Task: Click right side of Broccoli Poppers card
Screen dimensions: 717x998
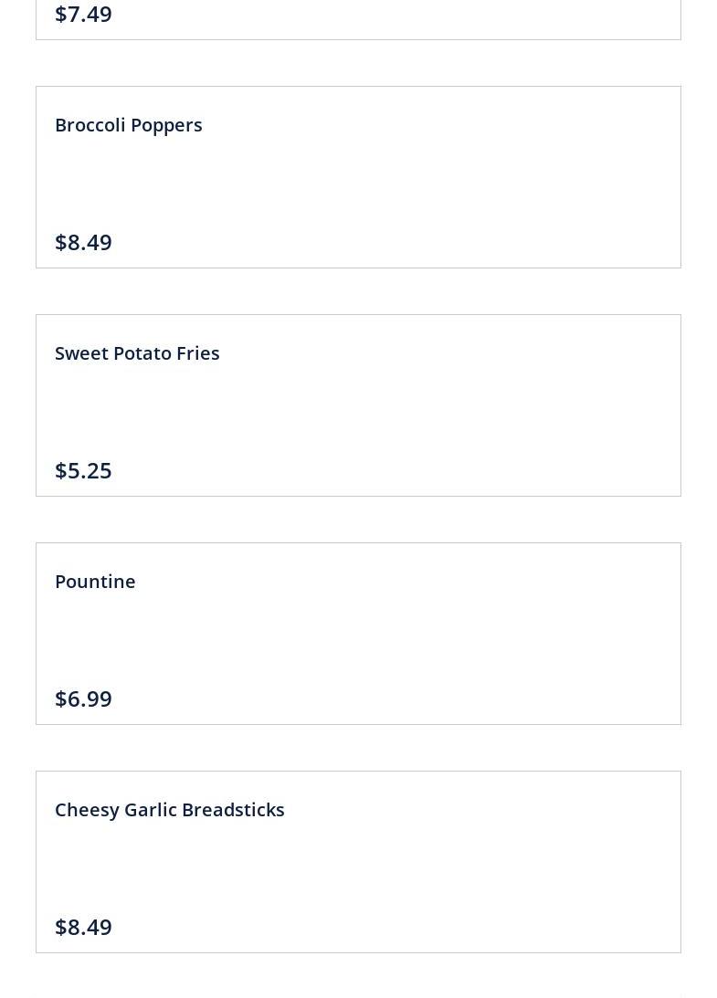Action: pyautogui.click(x=621, y=177)
